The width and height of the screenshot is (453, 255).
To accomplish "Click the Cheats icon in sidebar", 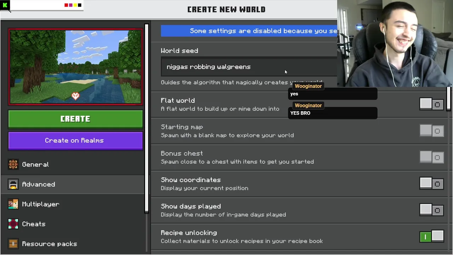I will click(x=13, y=224).
